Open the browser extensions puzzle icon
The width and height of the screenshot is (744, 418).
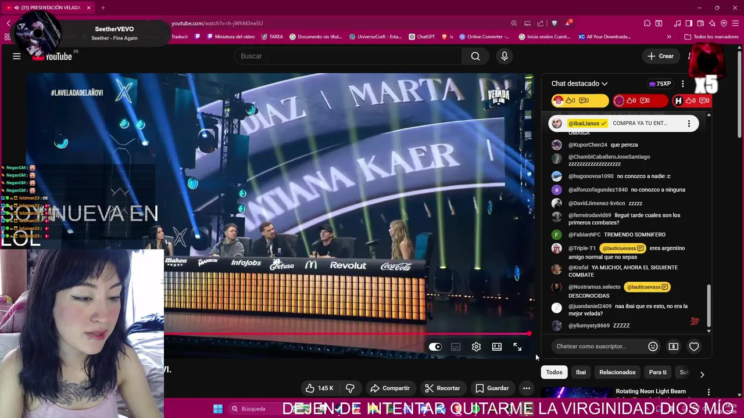coord(647,23)
